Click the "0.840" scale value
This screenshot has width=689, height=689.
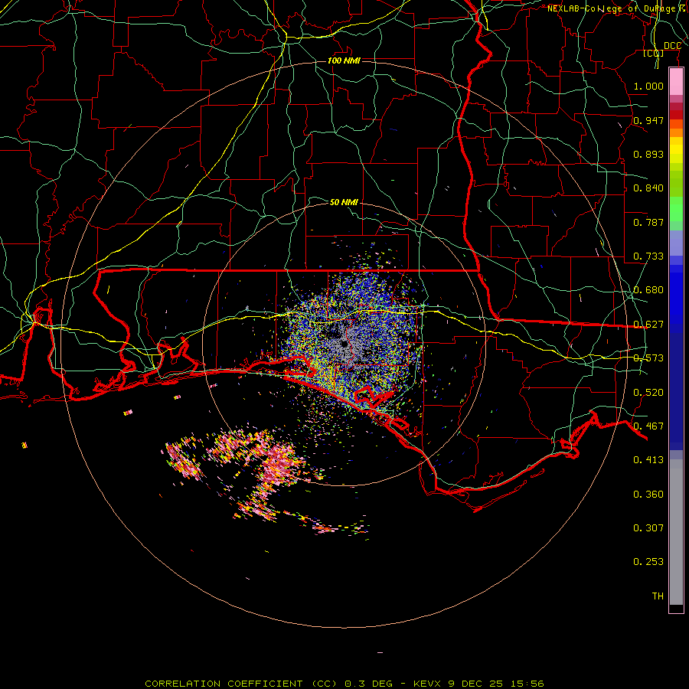[x=648, y=188]
